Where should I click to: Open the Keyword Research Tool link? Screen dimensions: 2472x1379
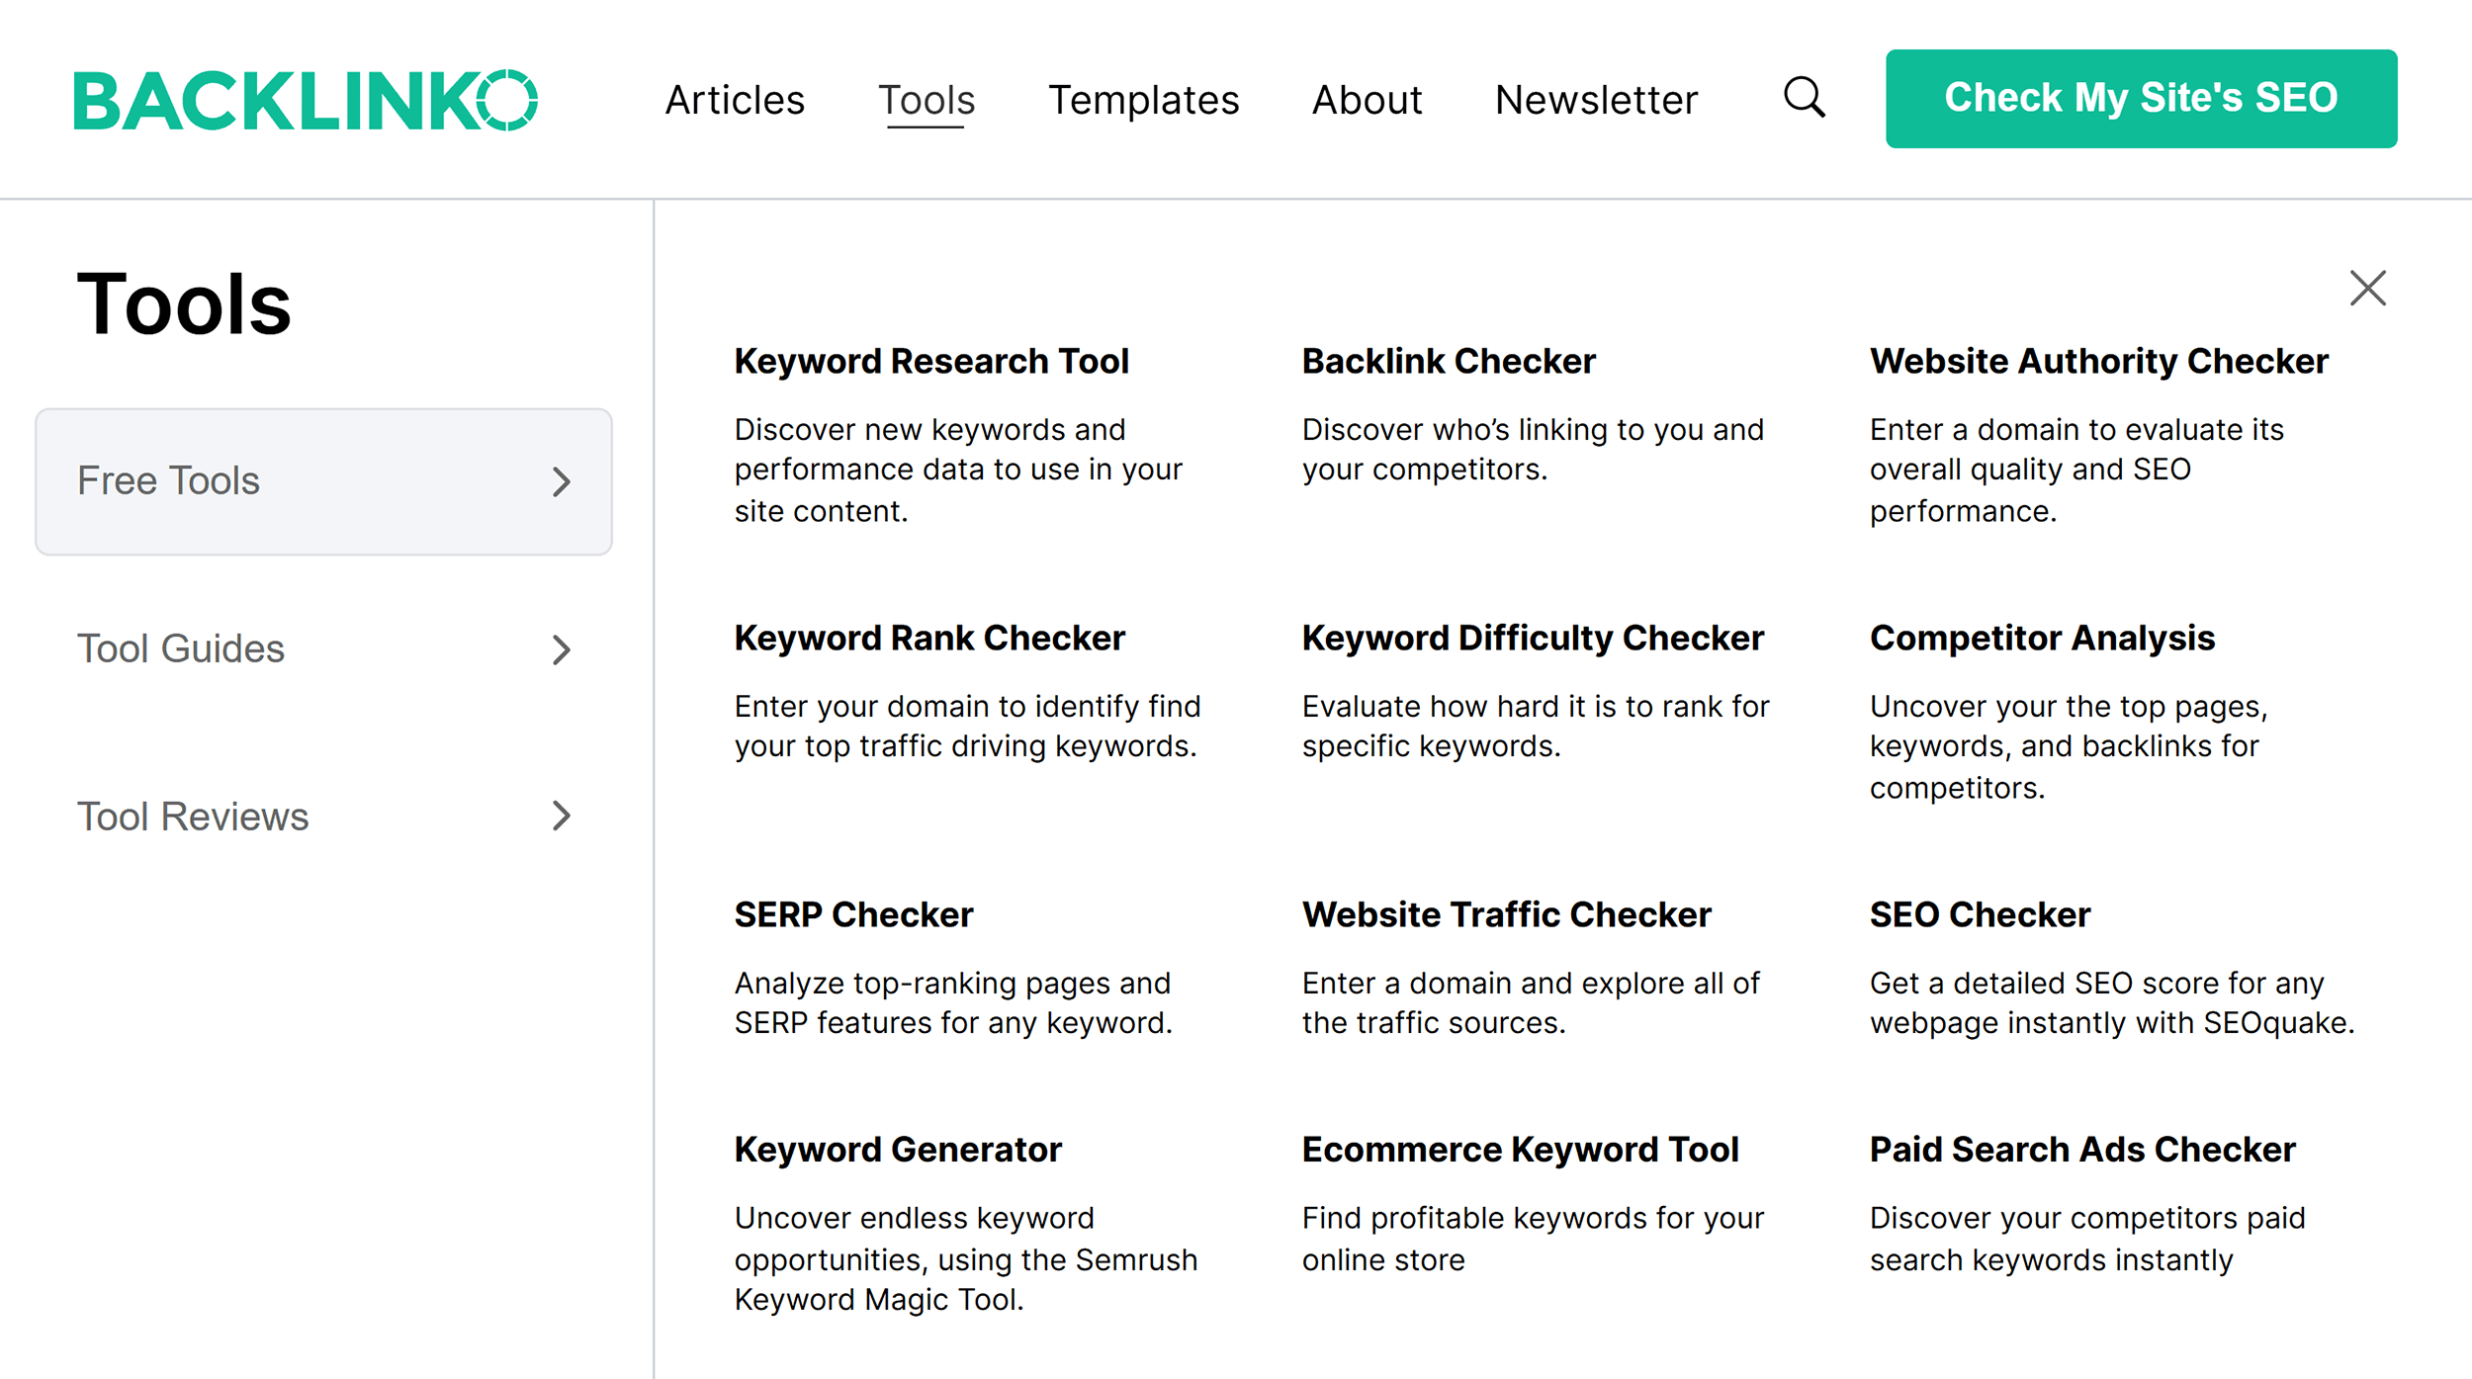pyautogui.click(x=931, y=362)
